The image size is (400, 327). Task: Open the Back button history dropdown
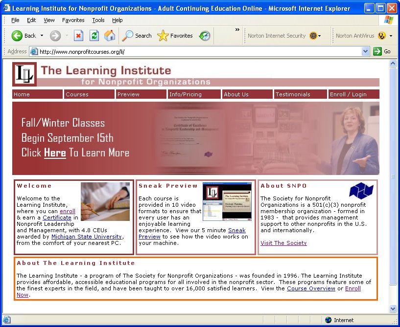(x=42, y=36)
